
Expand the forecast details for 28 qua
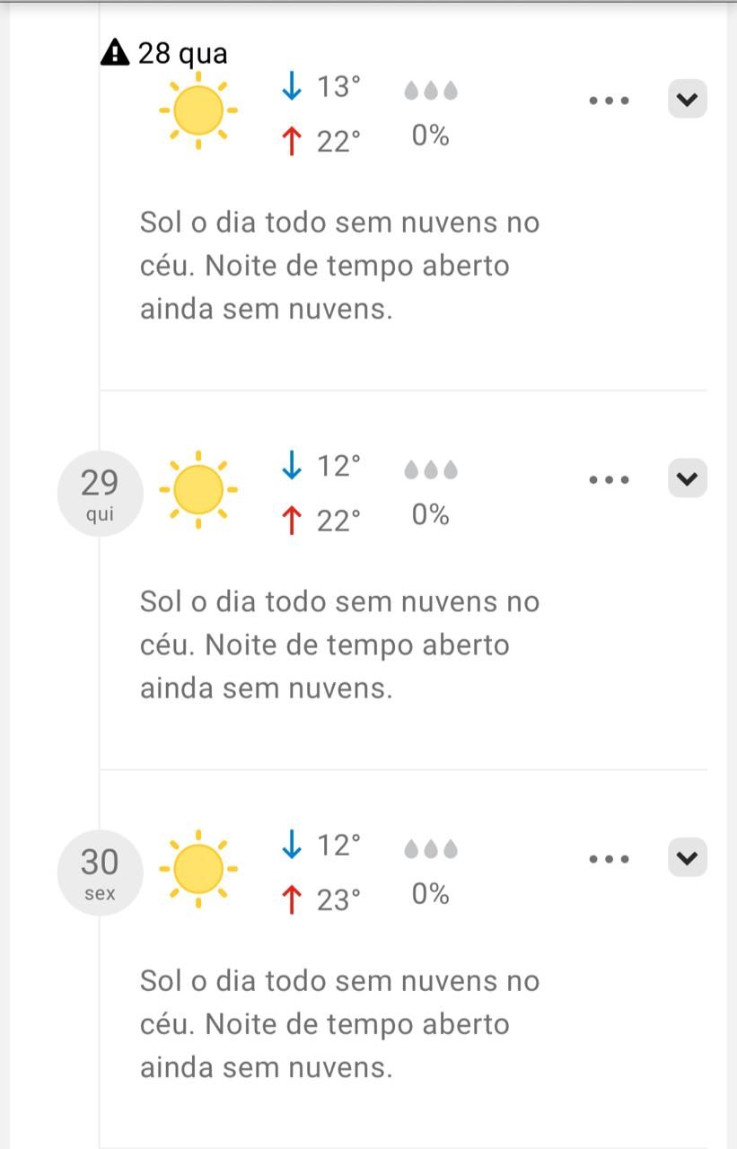687,100
